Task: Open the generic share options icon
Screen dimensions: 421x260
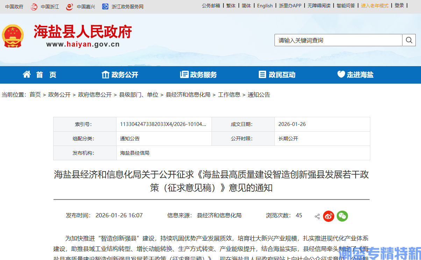Action: (x=317, y=217)
